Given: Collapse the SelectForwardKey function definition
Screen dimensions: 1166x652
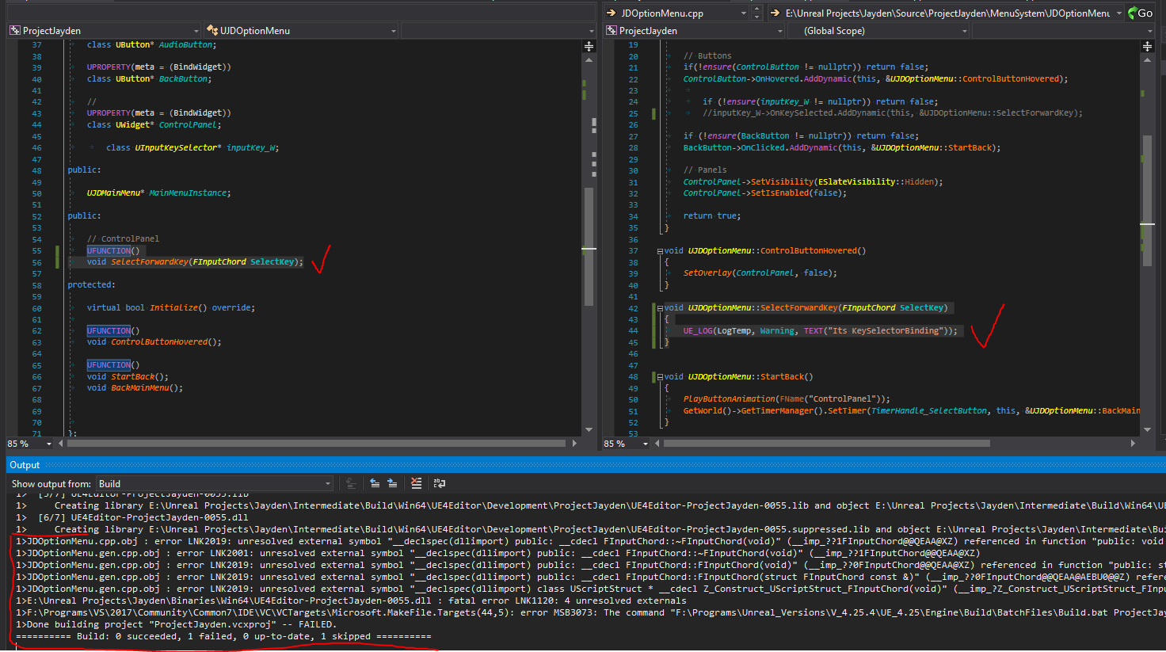Looking at the screenshot, I should pyautogui.click(x=660, y=308).
